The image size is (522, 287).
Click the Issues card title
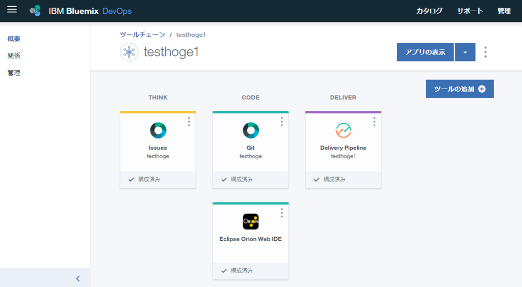[158, 148]
